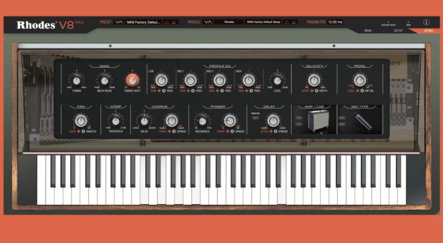Click the MIC TYPE up arrow

pyautogui.click(x=342, y=118)
